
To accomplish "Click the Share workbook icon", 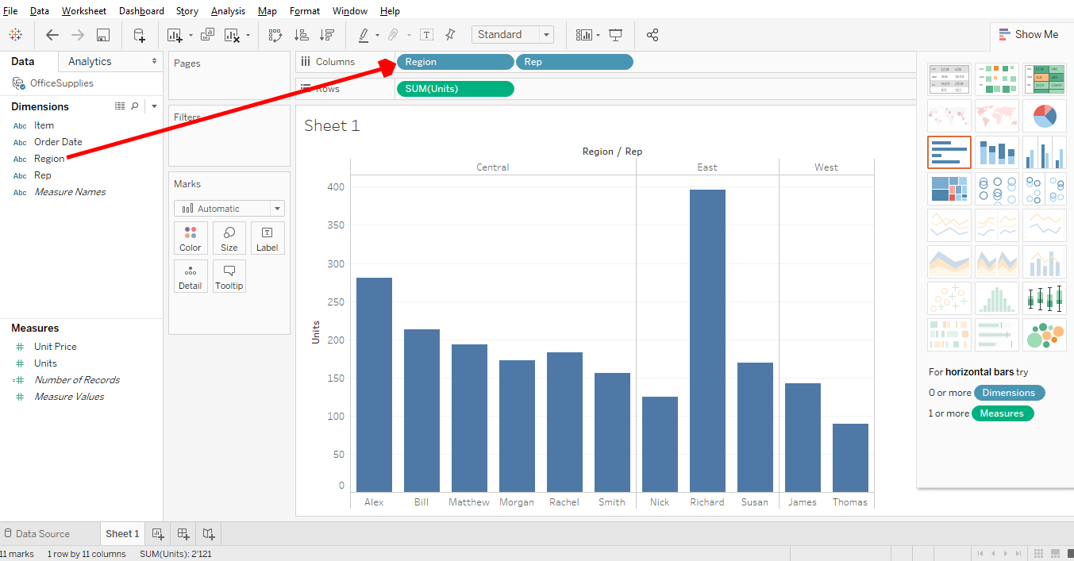I will (x=652, y=35).
